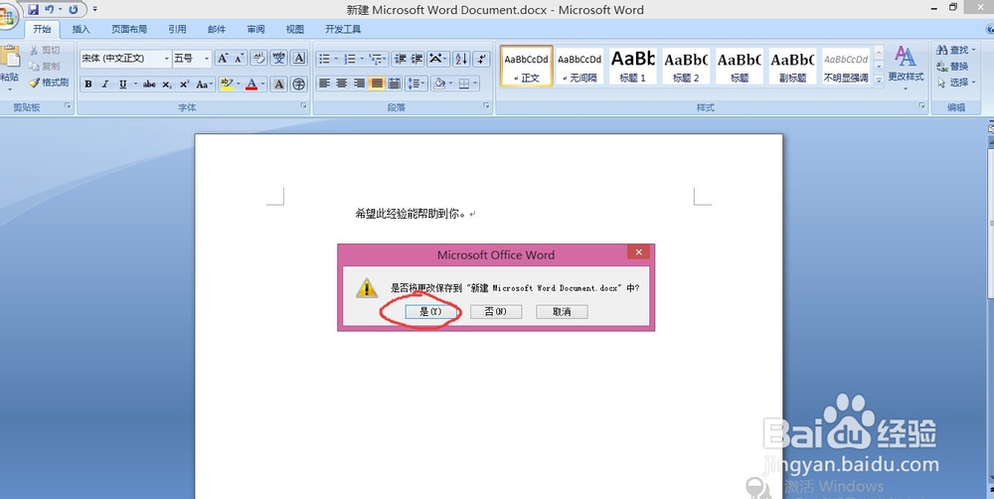Screen dimensions: 994x499
Task: Click the Paste (粘贴) button
Action: (x=10, y=67)
